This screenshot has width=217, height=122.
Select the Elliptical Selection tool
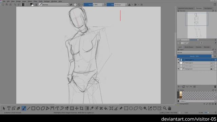(131, 108)
